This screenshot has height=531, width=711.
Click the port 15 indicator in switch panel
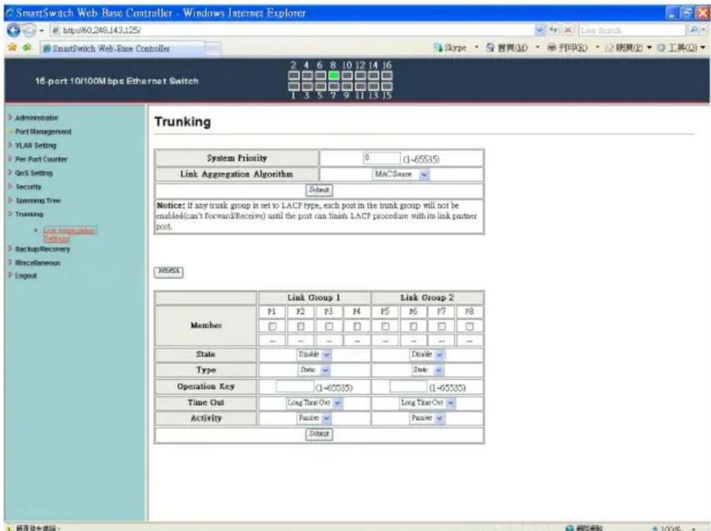(x=387, y=86)
